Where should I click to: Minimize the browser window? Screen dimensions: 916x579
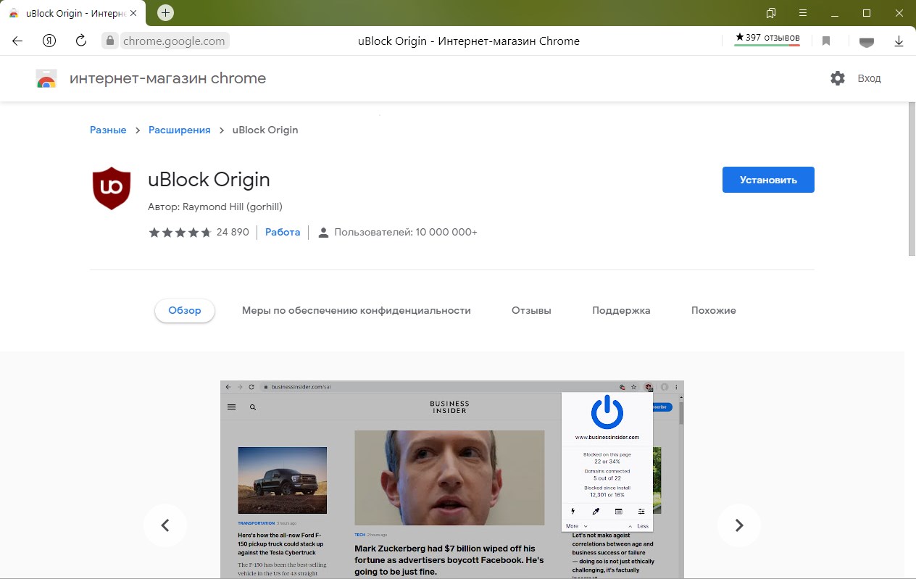(x=835, y=13)
